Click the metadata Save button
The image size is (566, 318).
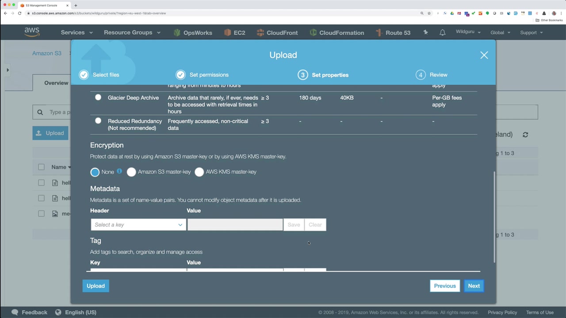point(294,225)
